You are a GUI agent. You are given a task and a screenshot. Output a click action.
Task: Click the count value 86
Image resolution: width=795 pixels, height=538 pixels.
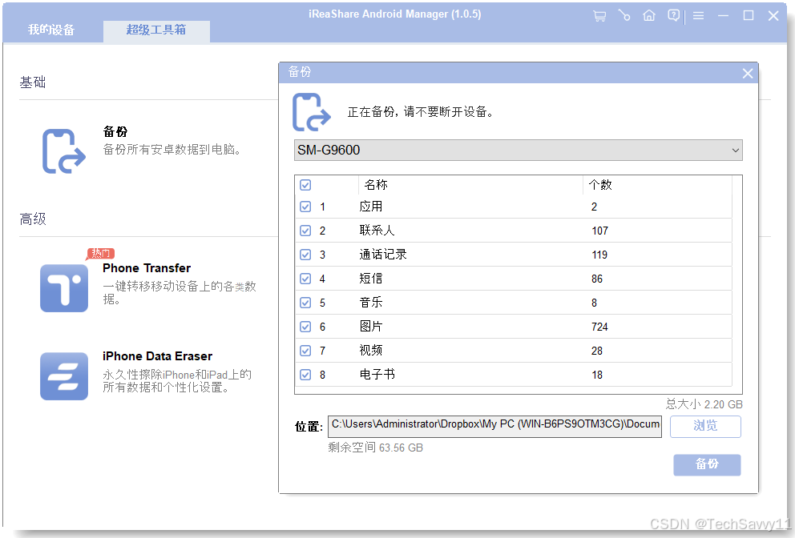pyautogui.click(x=597, y=279)
